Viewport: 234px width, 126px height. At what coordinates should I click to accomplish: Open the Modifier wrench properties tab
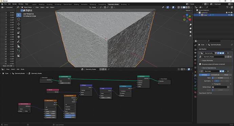point(195,75)
